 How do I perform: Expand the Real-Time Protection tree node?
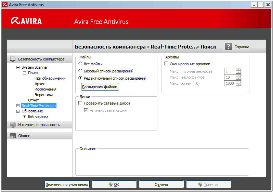(x=18, y=106)
